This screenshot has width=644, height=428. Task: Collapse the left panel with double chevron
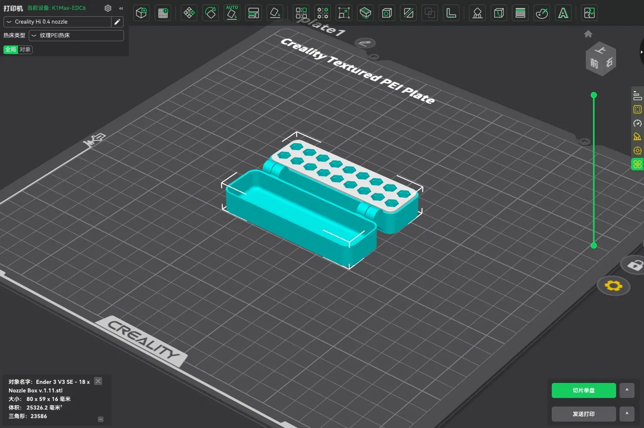121,8
